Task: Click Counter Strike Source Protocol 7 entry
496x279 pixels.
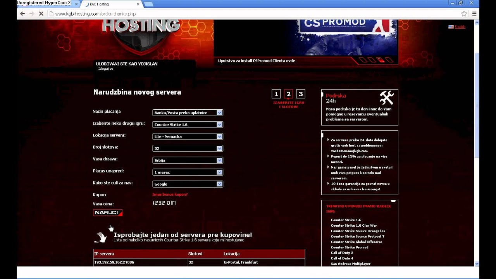Action: tap(358, 236)
